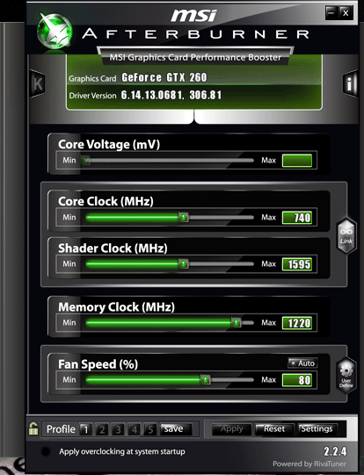Click the Core Clock slider handle
The width and height of the screenshot is (364, 475).
coord(184,217)
